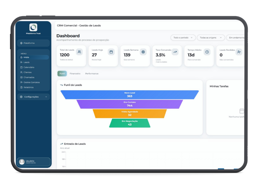This screenshot has width=258, height=193.
Task: Open Calendário in the sidebar
Action: tap(34, 67)
